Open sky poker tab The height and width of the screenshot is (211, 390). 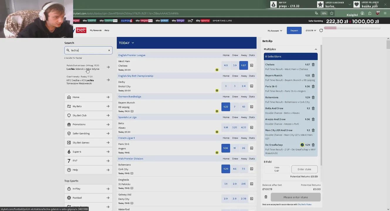[x=162, y=21]
